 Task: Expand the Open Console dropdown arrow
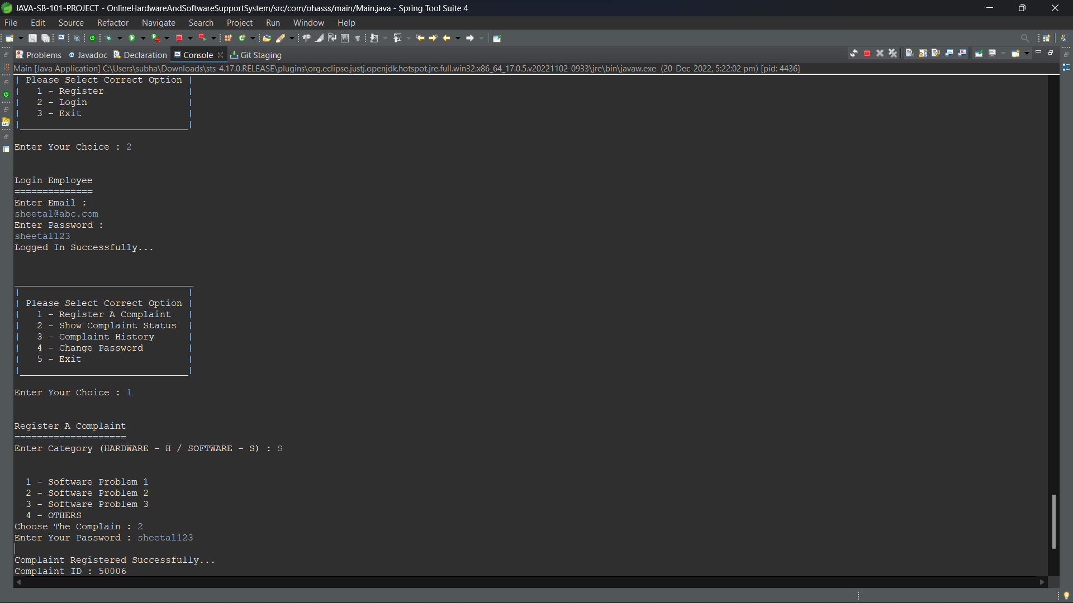[x=1027, y=53]
